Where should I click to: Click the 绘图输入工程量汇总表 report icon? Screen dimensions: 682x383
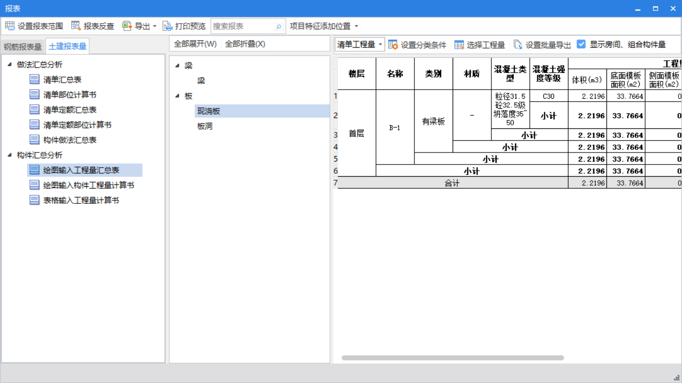point(34,170)
